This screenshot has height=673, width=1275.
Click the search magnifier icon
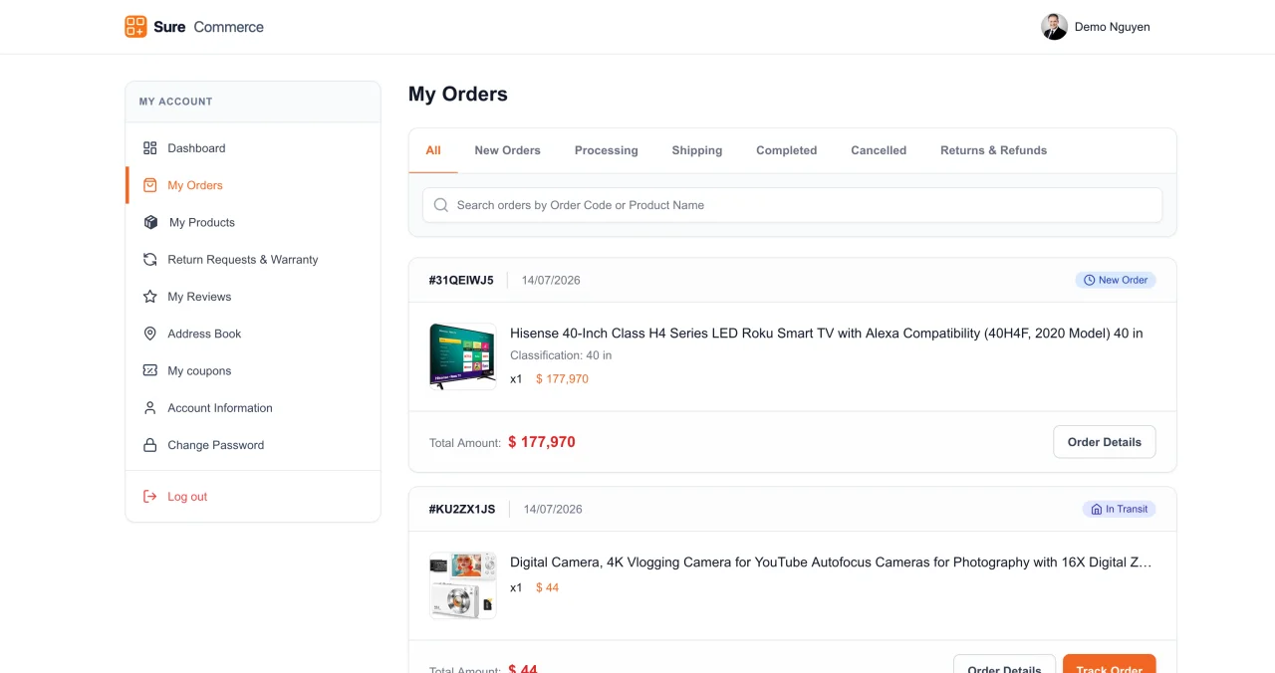pos(441,205)
